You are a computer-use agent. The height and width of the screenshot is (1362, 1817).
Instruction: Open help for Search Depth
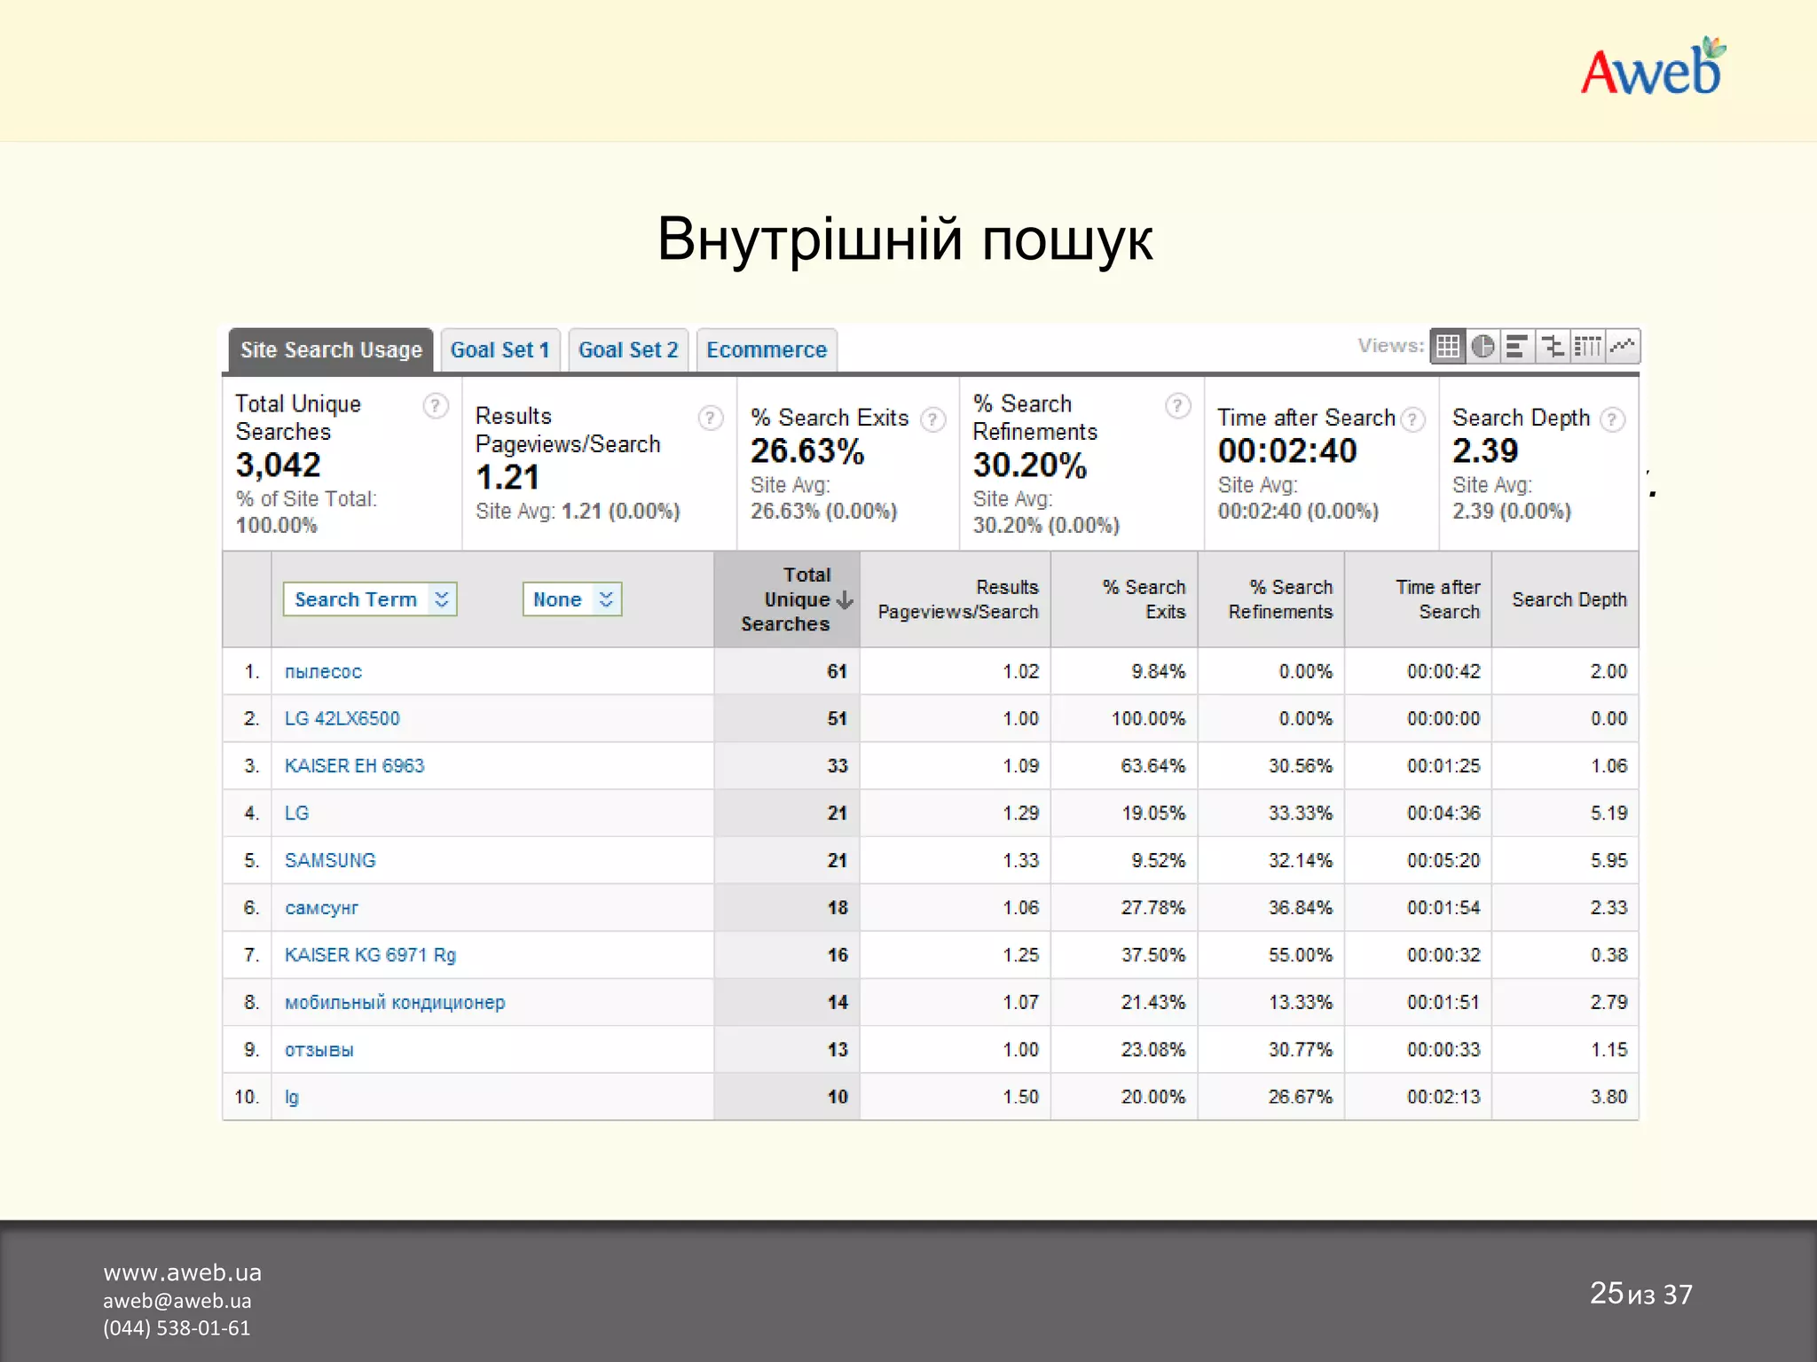[x=1612, y=419]
